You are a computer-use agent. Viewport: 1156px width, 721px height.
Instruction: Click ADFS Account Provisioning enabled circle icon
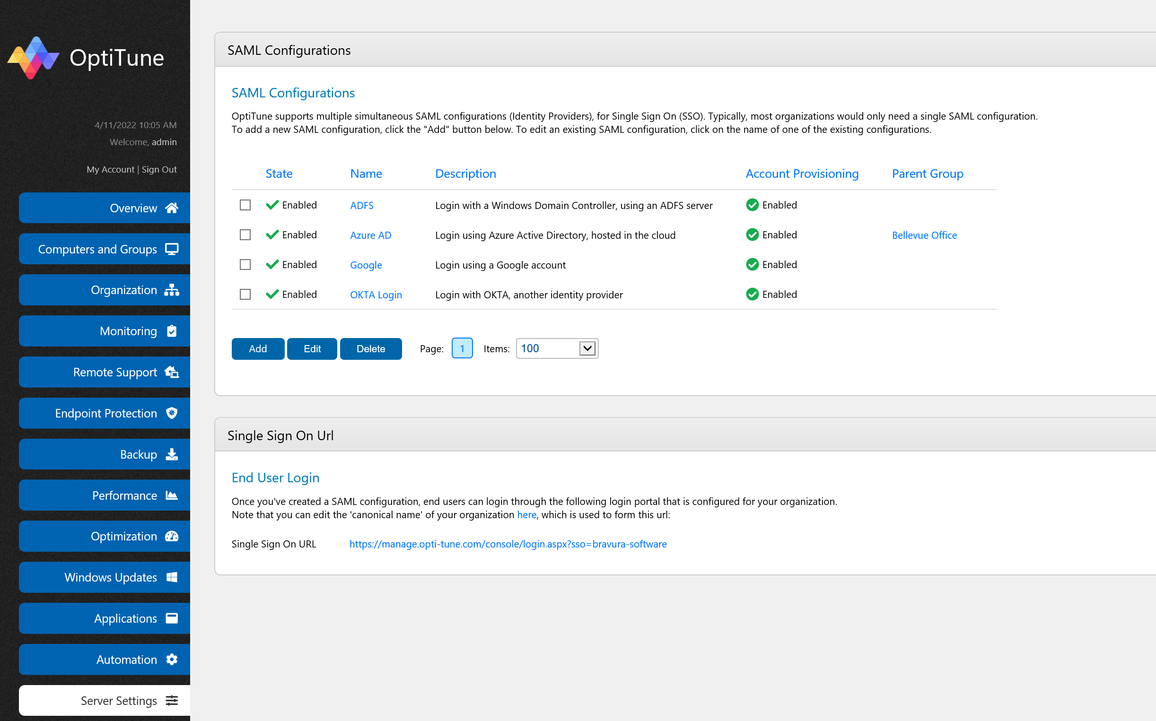(x=753, y=205)
